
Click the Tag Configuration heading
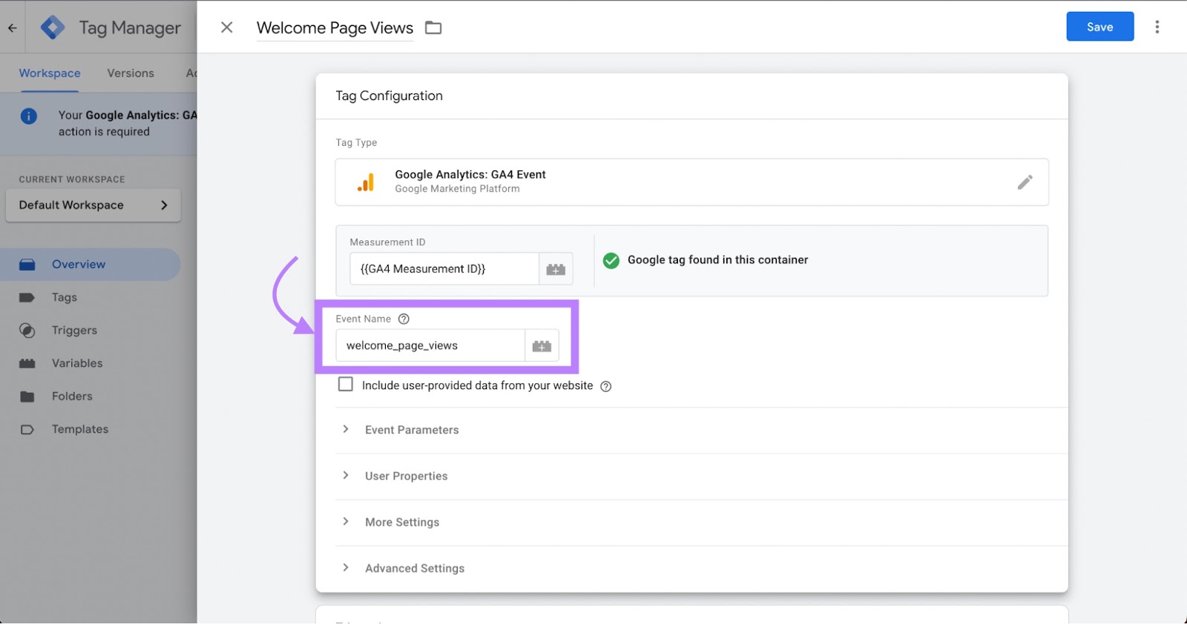pyautogui.click(x=389, y=96)
